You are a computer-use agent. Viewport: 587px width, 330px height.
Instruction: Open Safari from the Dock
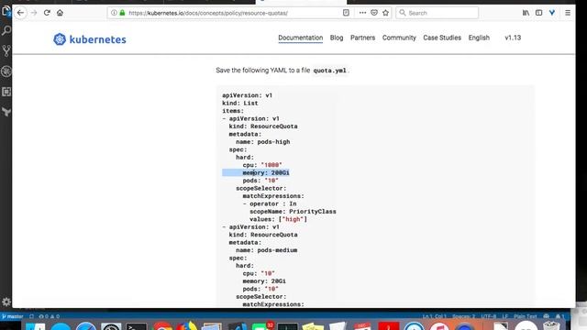(x=85, y=326)
